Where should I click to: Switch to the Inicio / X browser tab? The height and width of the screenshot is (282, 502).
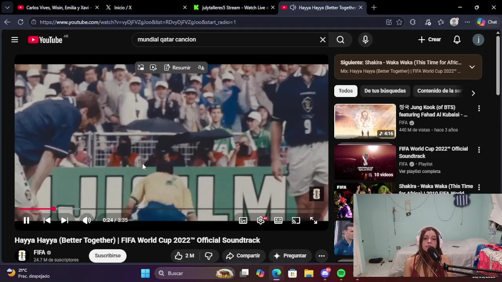click(146, 7)
